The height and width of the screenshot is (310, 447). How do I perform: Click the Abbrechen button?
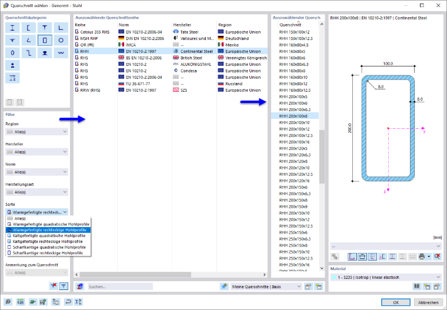coord(428,302)
